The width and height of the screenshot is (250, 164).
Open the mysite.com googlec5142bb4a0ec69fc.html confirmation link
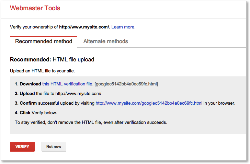click(x=149, y=103)
